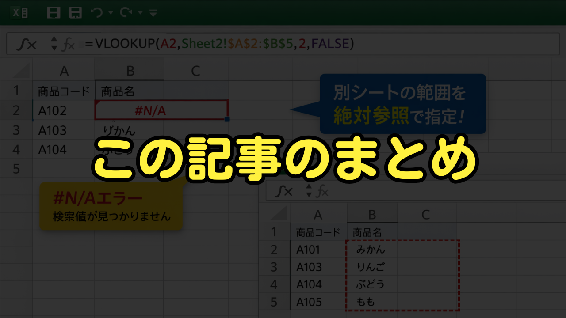Viewport: 566px width, 318px height.
Task: Open the Redo history dropdown arrow
Action: pos(140,13)
